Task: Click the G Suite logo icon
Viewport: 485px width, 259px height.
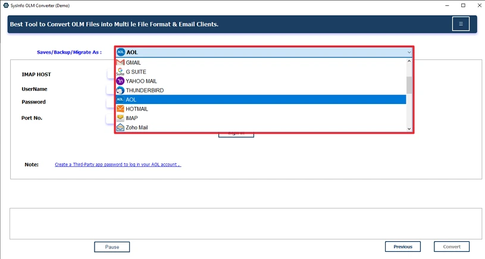Action: tap(120, 72)
